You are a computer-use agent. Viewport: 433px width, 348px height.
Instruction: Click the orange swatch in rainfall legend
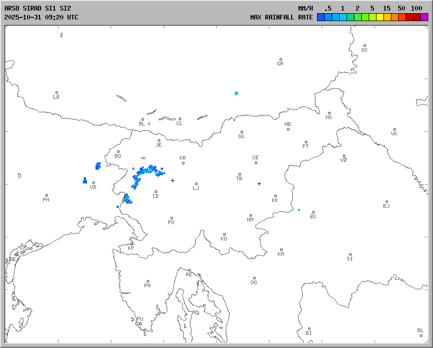pyautogui.click(x=395, y=17)
